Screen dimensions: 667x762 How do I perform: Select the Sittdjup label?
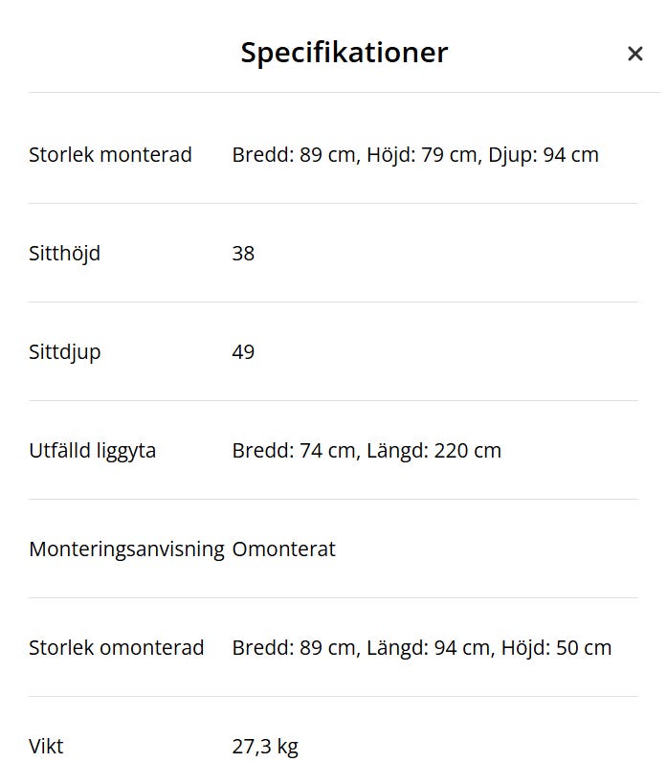(64, 351)
